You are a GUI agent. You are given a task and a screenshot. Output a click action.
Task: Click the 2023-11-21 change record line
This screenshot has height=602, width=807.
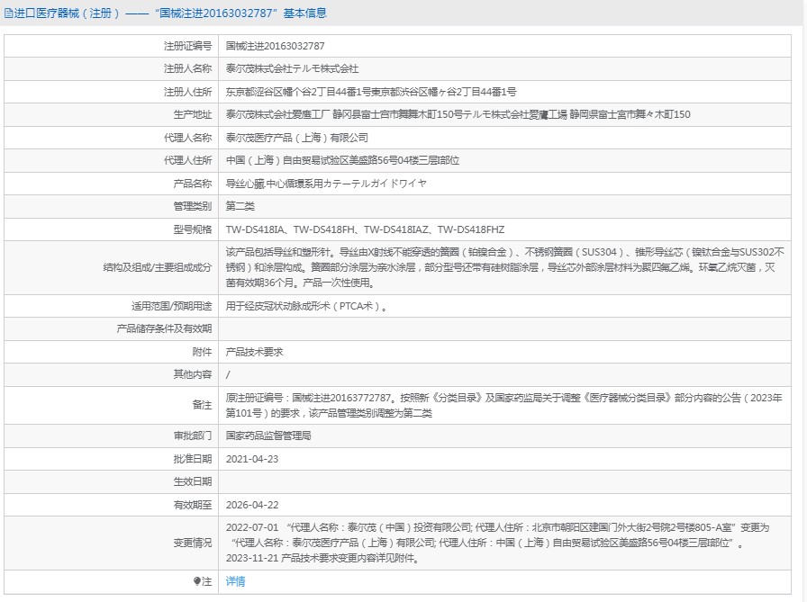[323, 558]
